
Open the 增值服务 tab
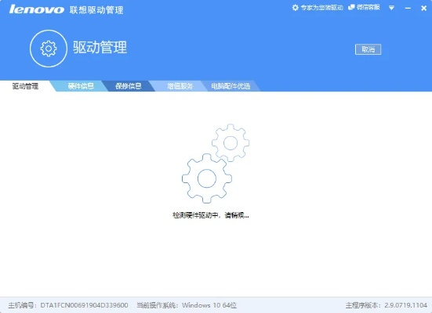(180, 86)
